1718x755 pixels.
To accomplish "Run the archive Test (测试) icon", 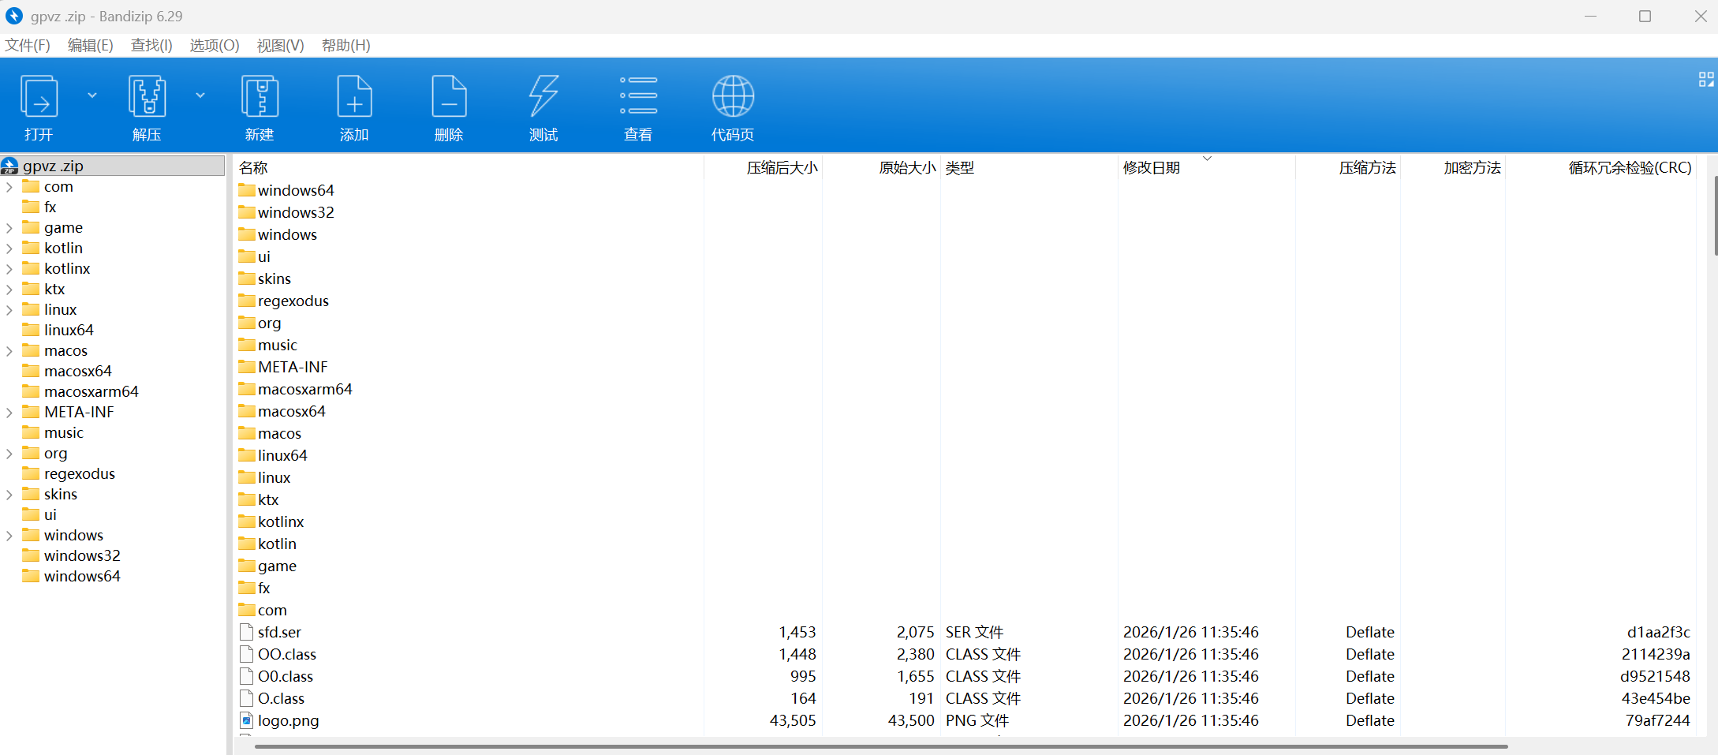I will (543, 97).
